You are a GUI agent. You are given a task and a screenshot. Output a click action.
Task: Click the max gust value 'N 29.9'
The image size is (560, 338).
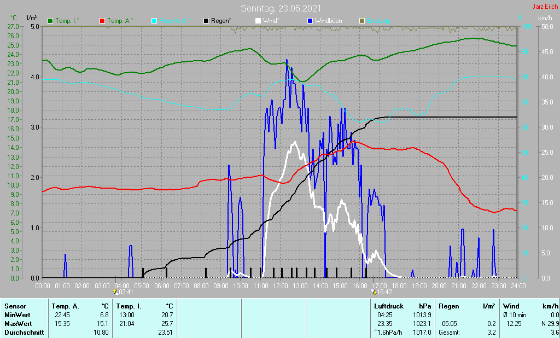(550, 323)
